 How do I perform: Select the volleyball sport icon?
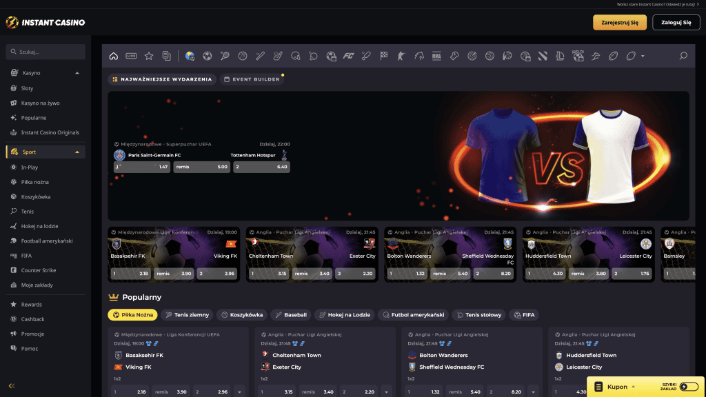click(490, 56)
